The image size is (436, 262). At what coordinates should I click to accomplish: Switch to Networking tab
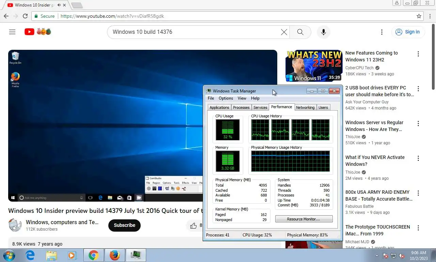[x=305, y=107]
